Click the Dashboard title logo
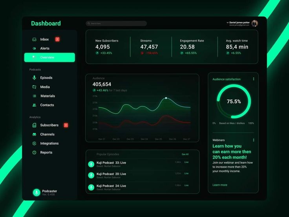The image size is (289, 217). pos(46,24)
